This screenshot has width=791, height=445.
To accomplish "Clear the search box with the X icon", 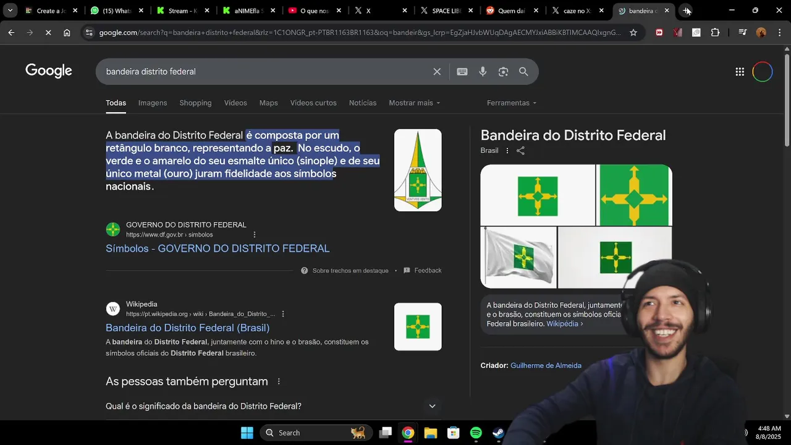I will coord(437,72).
